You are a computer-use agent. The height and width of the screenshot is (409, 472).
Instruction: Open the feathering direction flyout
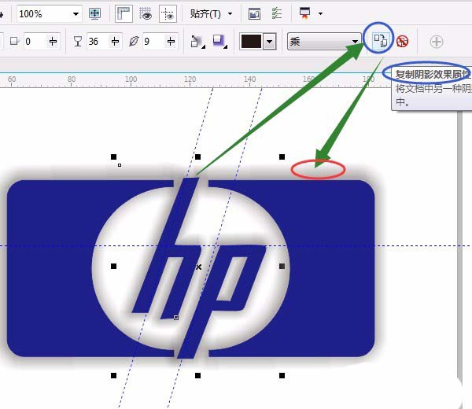click(x=197, y=42)
